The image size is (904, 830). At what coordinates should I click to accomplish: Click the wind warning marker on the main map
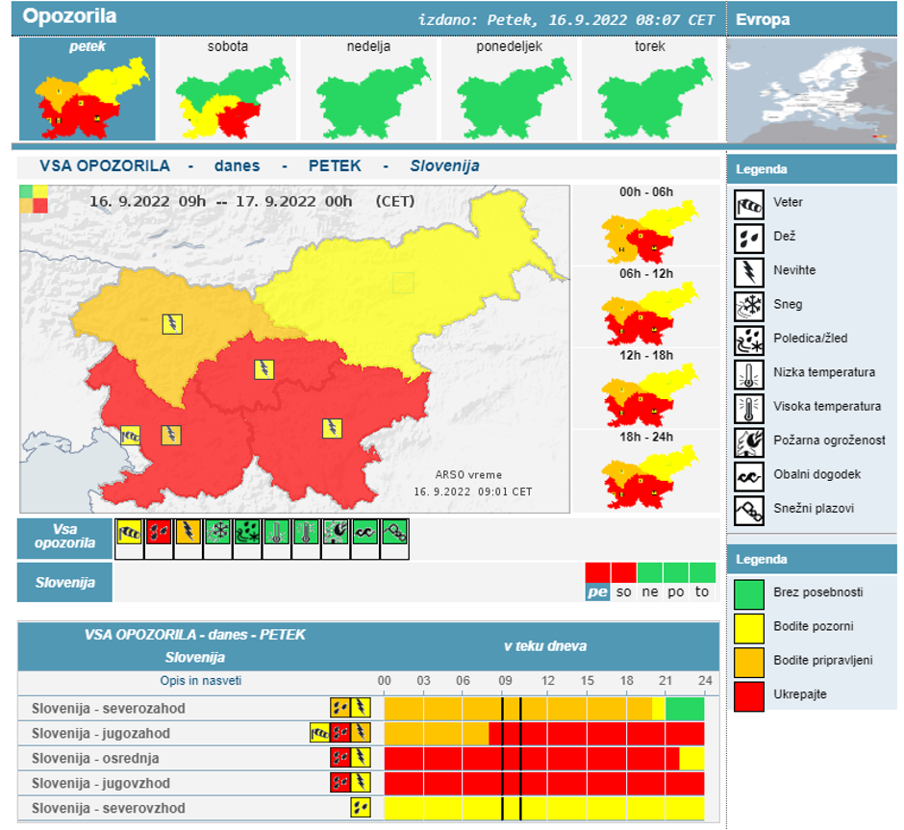[130, 435]
